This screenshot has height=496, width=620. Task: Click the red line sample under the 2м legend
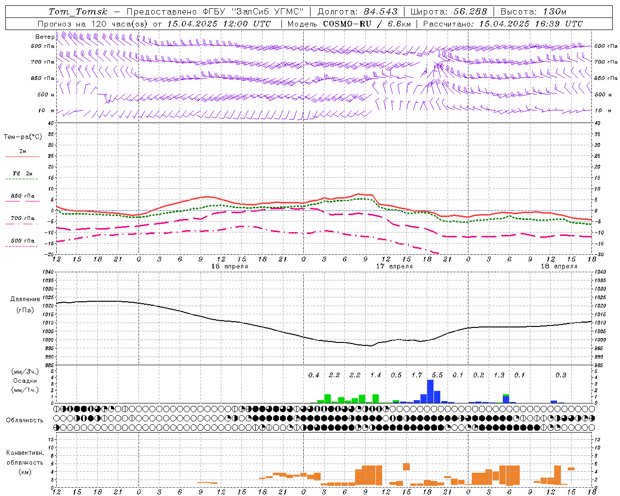(22, 157)
